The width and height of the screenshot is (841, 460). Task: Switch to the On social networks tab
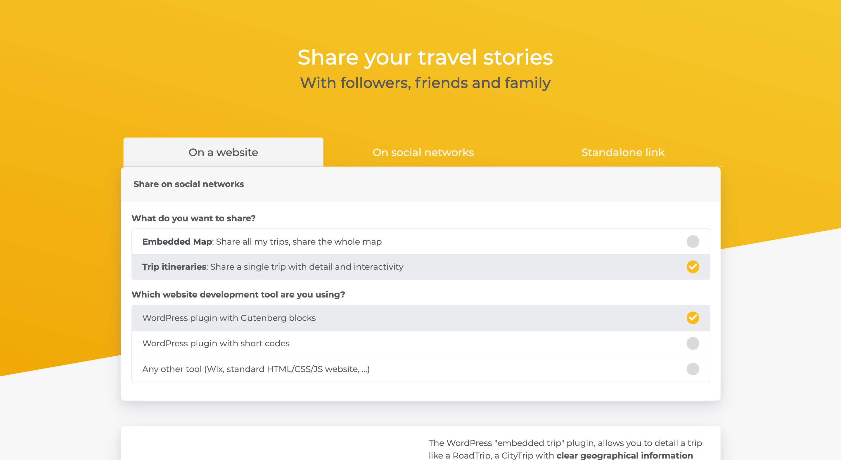[x=423, y=152]
